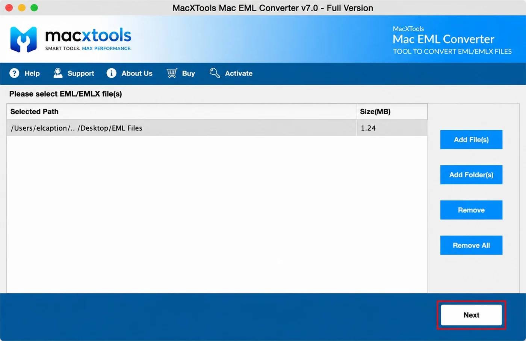Viewport: 526px width, 341px height.
Task: Click the Remove button
Action: (471, 210)
